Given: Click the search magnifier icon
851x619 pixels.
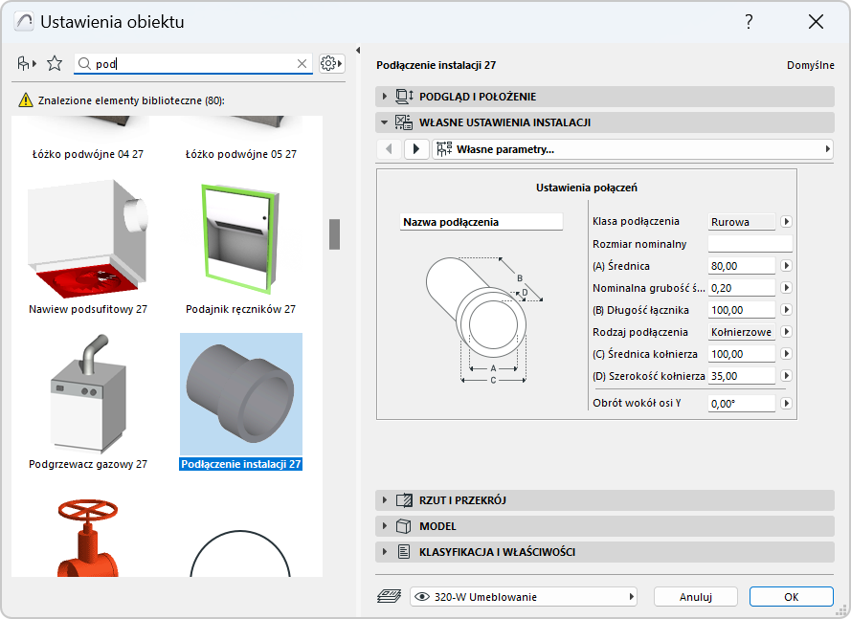Looking at the screenshot, I should pyautogui.click(x=84, y=64).
